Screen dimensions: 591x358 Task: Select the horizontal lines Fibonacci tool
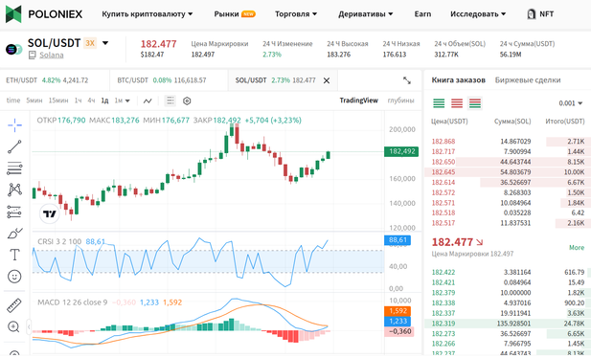[14, 168]
